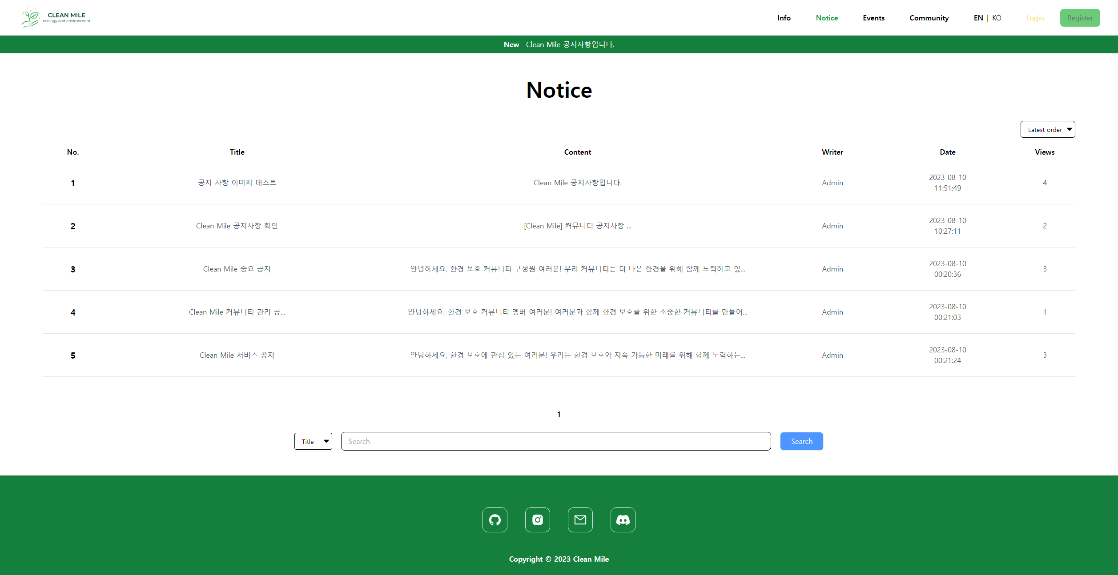This screenshot has height=575, width=1118.
Task: Click the Title column header
Action: click(237, 152)
